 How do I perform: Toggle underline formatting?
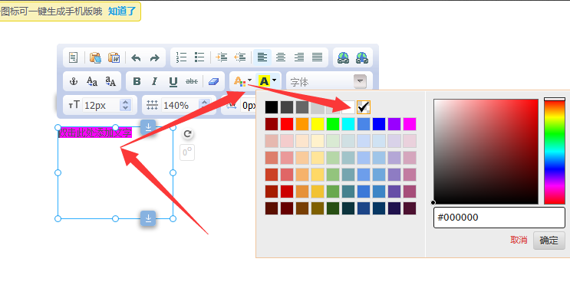[x=173, y=82]
